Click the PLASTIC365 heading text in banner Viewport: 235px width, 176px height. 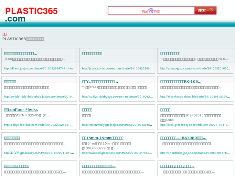click(23, 39)
